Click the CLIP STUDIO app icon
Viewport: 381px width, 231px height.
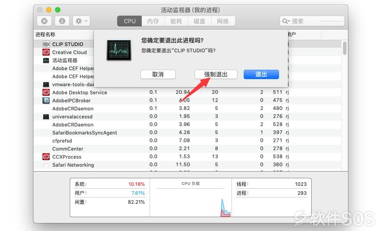click(46, 44)
